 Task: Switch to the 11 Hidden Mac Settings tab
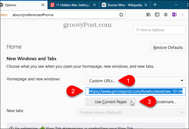pos(73,5)
